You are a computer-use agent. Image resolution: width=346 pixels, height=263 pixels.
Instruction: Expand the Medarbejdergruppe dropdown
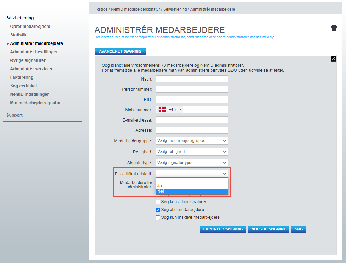point(192,141)
